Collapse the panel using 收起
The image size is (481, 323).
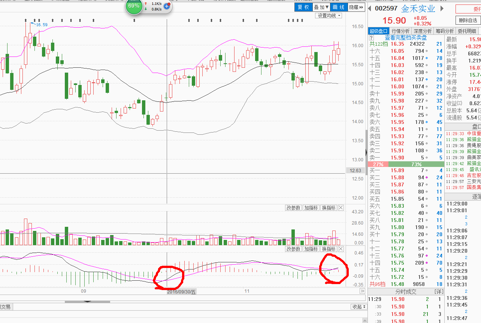[x=358, y=307]
